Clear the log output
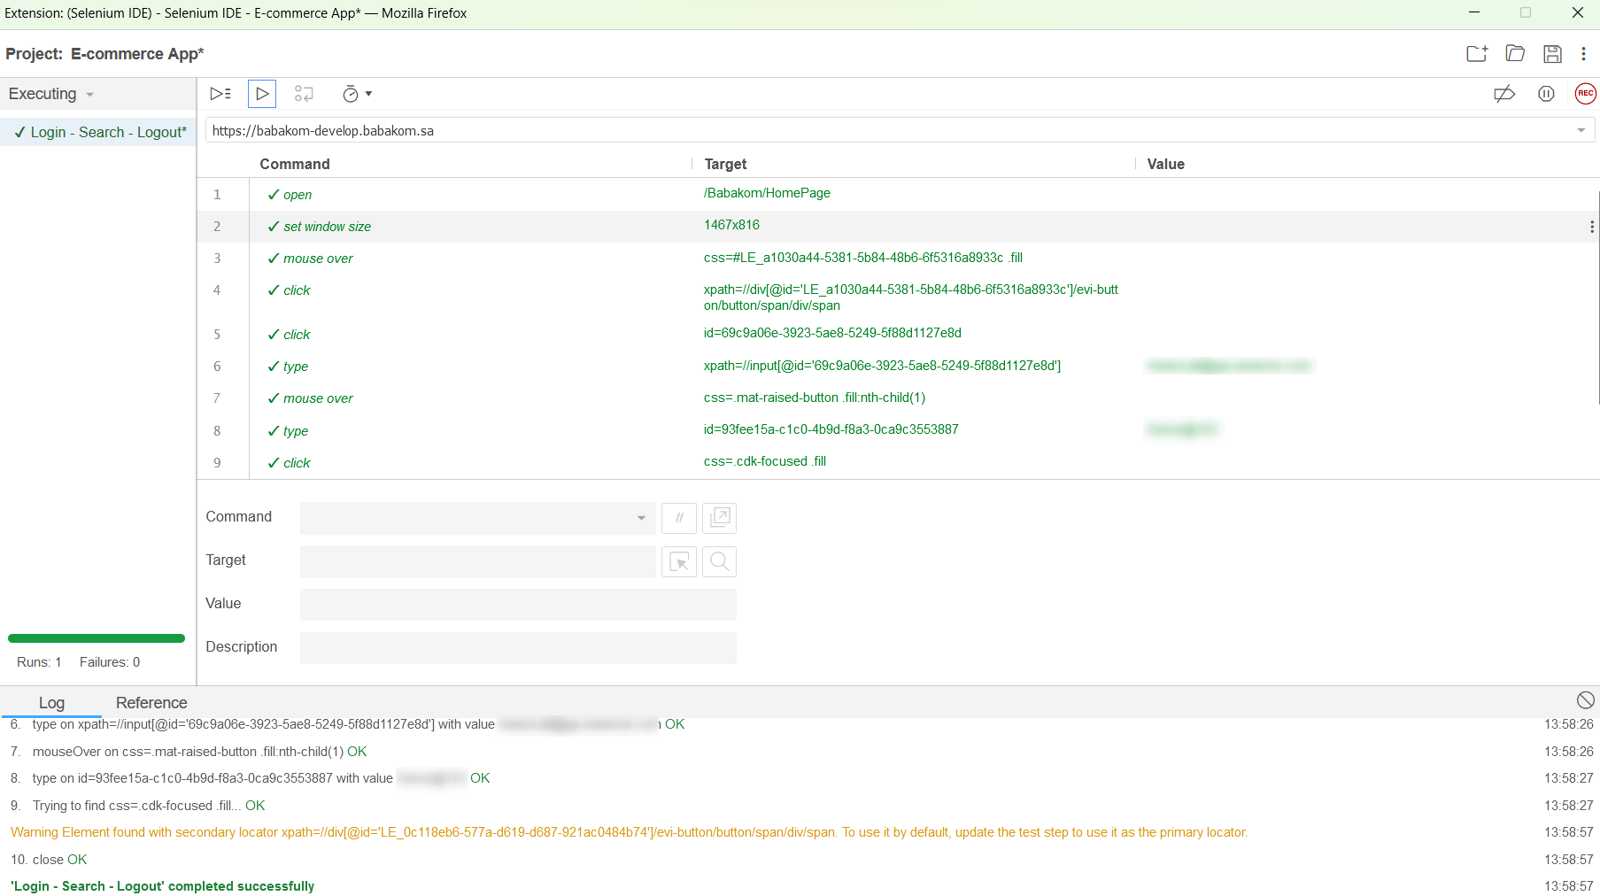Viewport: 1600px width, 896px height. pos(1585,699)
